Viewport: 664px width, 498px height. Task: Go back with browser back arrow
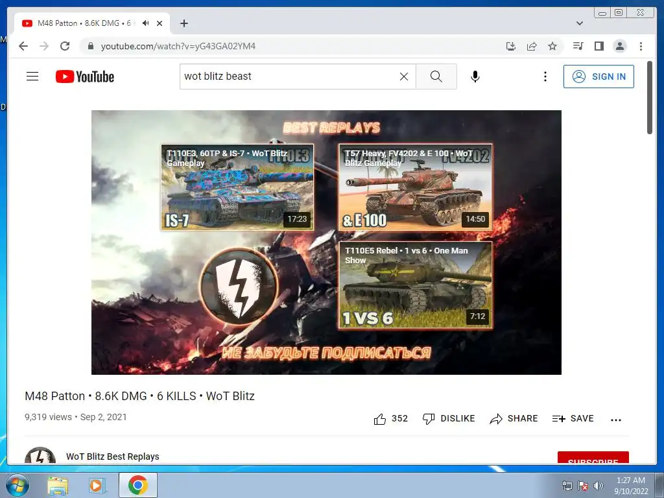(23, 46)
